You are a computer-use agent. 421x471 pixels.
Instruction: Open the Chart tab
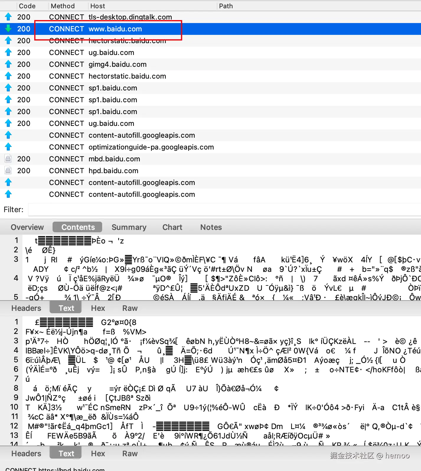[x=172, y=227]
